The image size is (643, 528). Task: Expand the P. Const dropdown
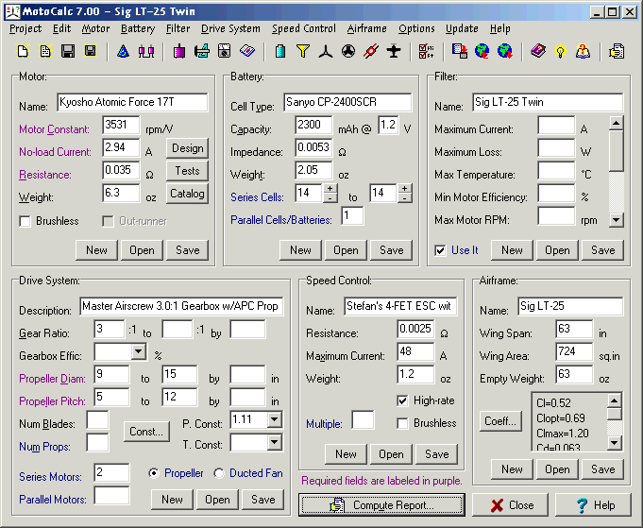[275, 419]
